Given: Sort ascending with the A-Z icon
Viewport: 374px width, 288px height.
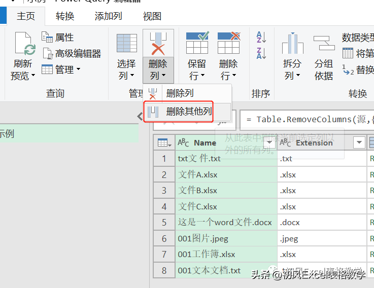Looking at the screenshot, I should 261,37.
